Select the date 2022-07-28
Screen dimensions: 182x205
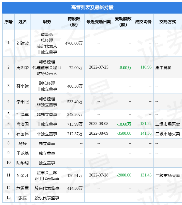(x=99, y=175)
